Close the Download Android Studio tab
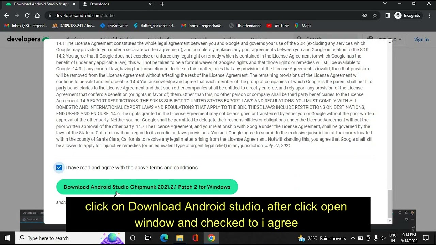Image resolution: width=436 pixels, height=245 pixels. click(x=74, y=4)
